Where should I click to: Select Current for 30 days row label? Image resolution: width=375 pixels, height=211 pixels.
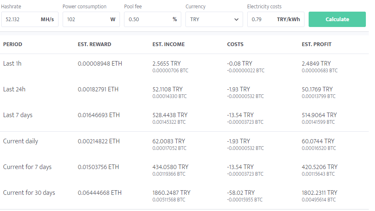(x=29, y=193)
